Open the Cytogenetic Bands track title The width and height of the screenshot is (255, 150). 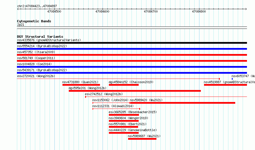34,21
